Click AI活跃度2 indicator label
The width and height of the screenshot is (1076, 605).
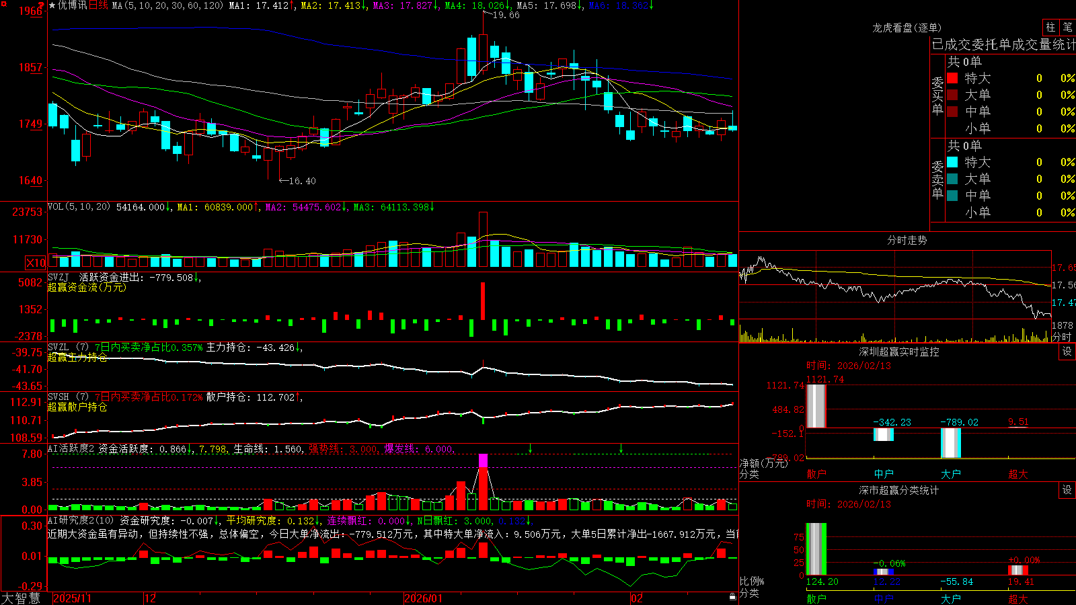tap(71, 449)
